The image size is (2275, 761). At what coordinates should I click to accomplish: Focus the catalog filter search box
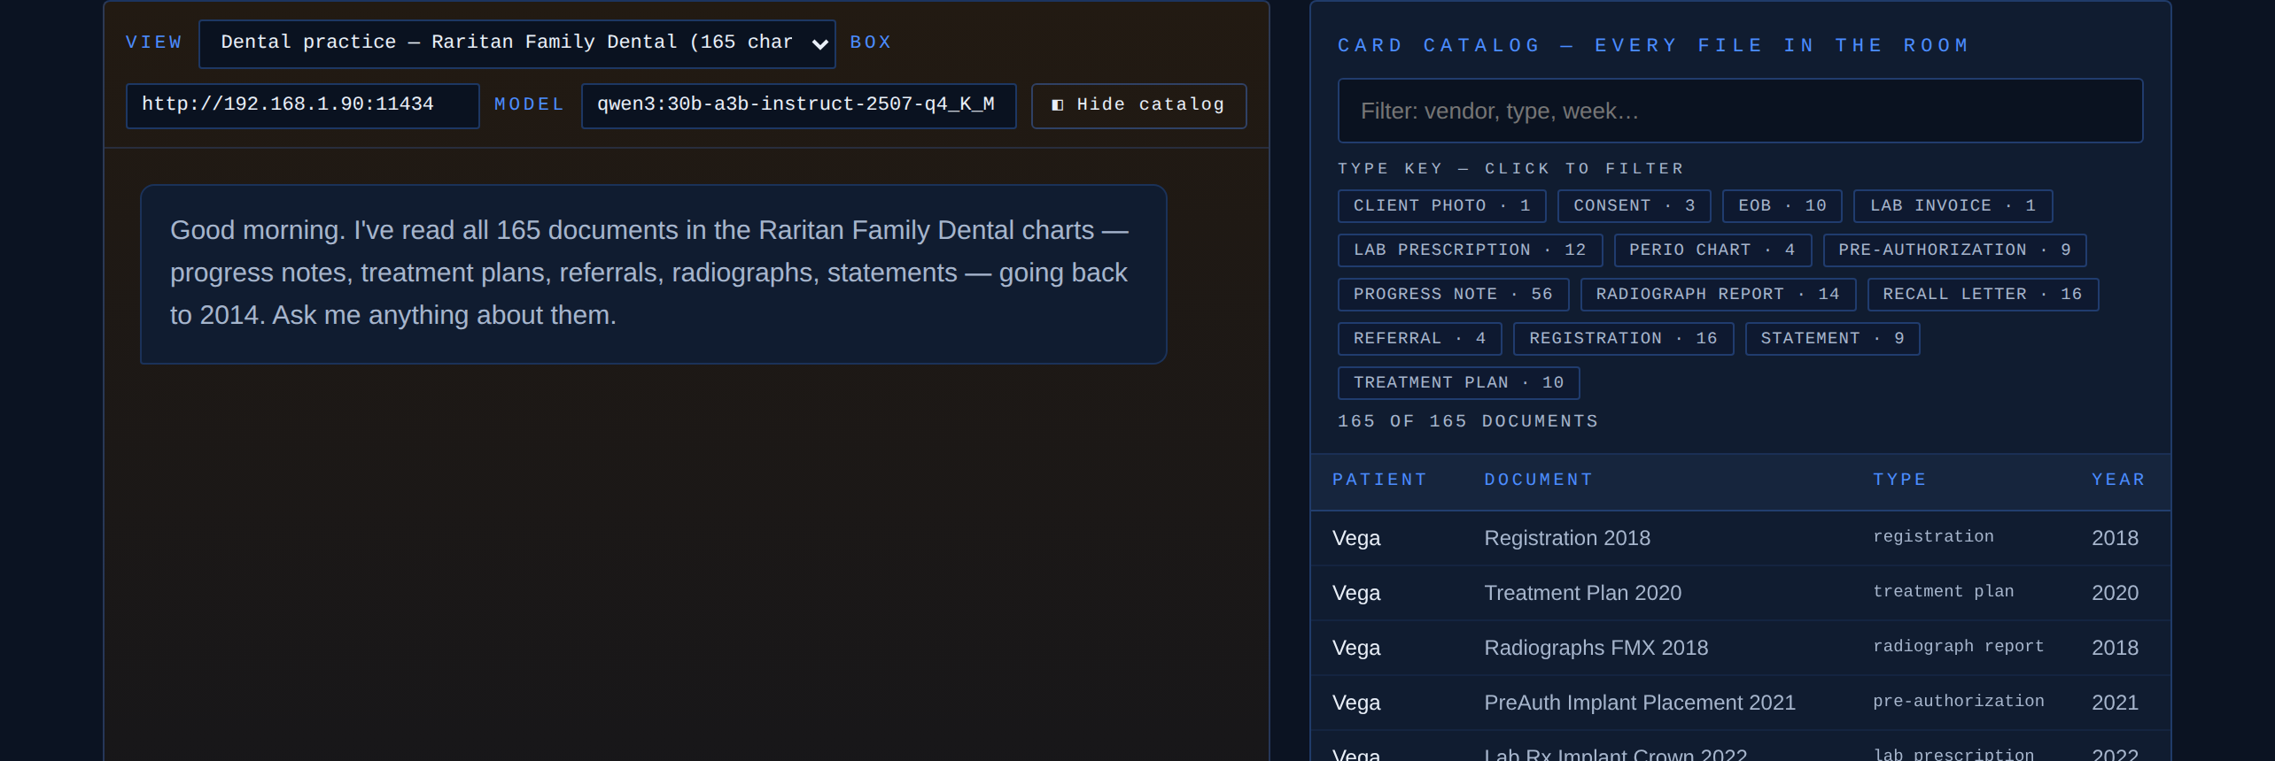click(1740, 111)
